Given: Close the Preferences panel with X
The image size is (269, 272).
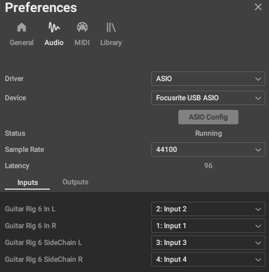Looking at the screenshot, I should pos(258,7).
